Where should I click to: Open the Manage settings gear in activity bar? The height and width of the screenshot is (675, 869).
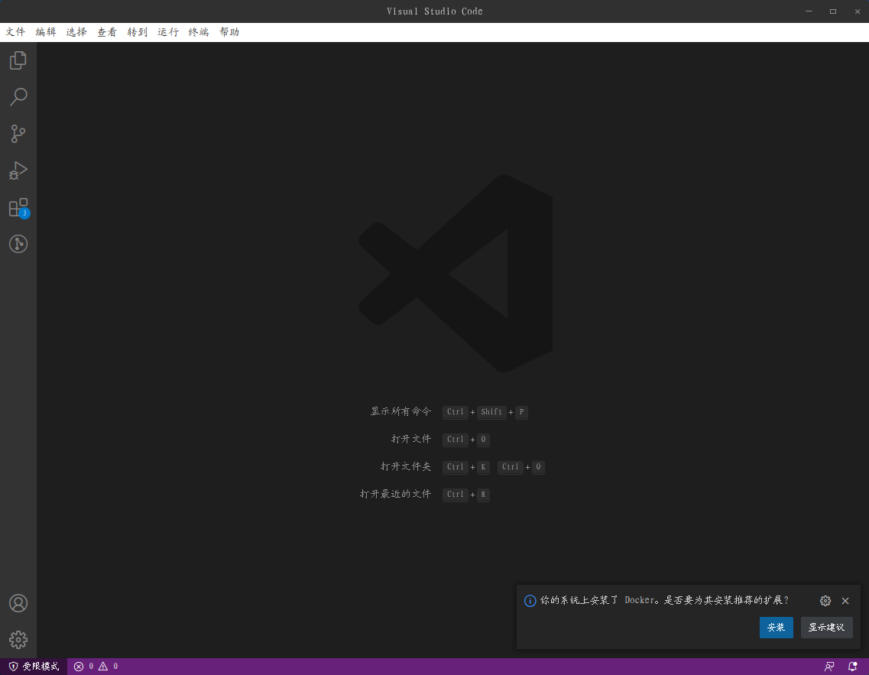[18, 640]
